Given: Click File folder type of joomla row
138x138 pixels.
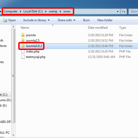Looking at the screenshot, I should click(x=126, y=35).
